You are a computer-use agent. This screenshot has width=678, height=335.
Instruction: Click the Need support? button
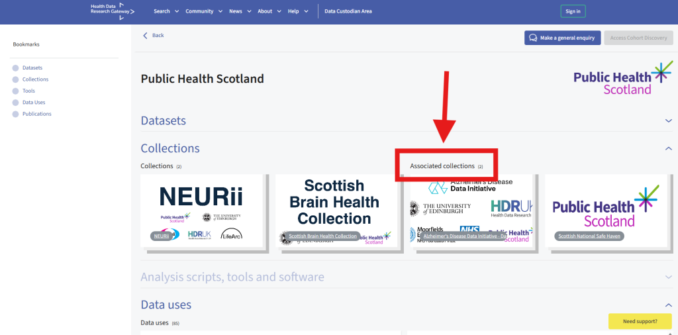[x=640, y=322]
